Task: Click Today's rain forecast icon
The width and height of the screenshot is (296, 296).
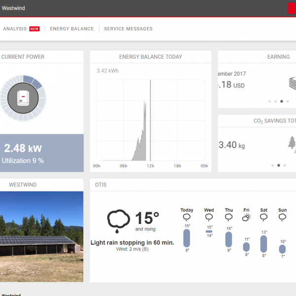Action: point(186,217)
